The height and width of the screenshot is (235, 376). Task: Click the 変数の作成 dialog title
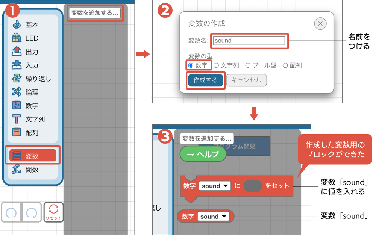(x=206, y=23)
